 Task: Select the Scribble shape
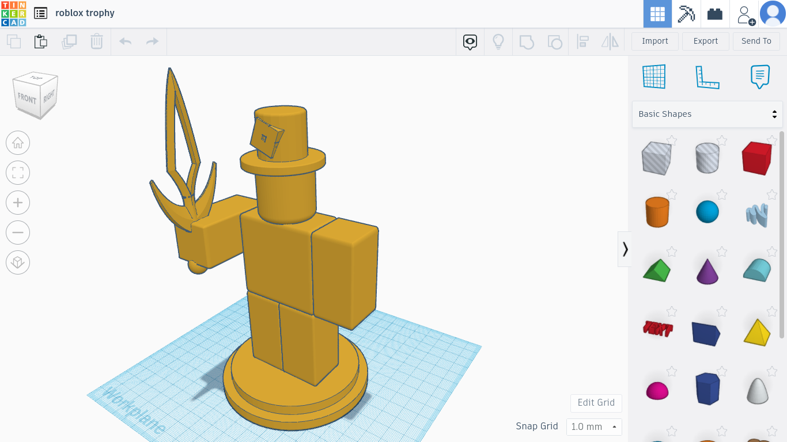(757, 215)
